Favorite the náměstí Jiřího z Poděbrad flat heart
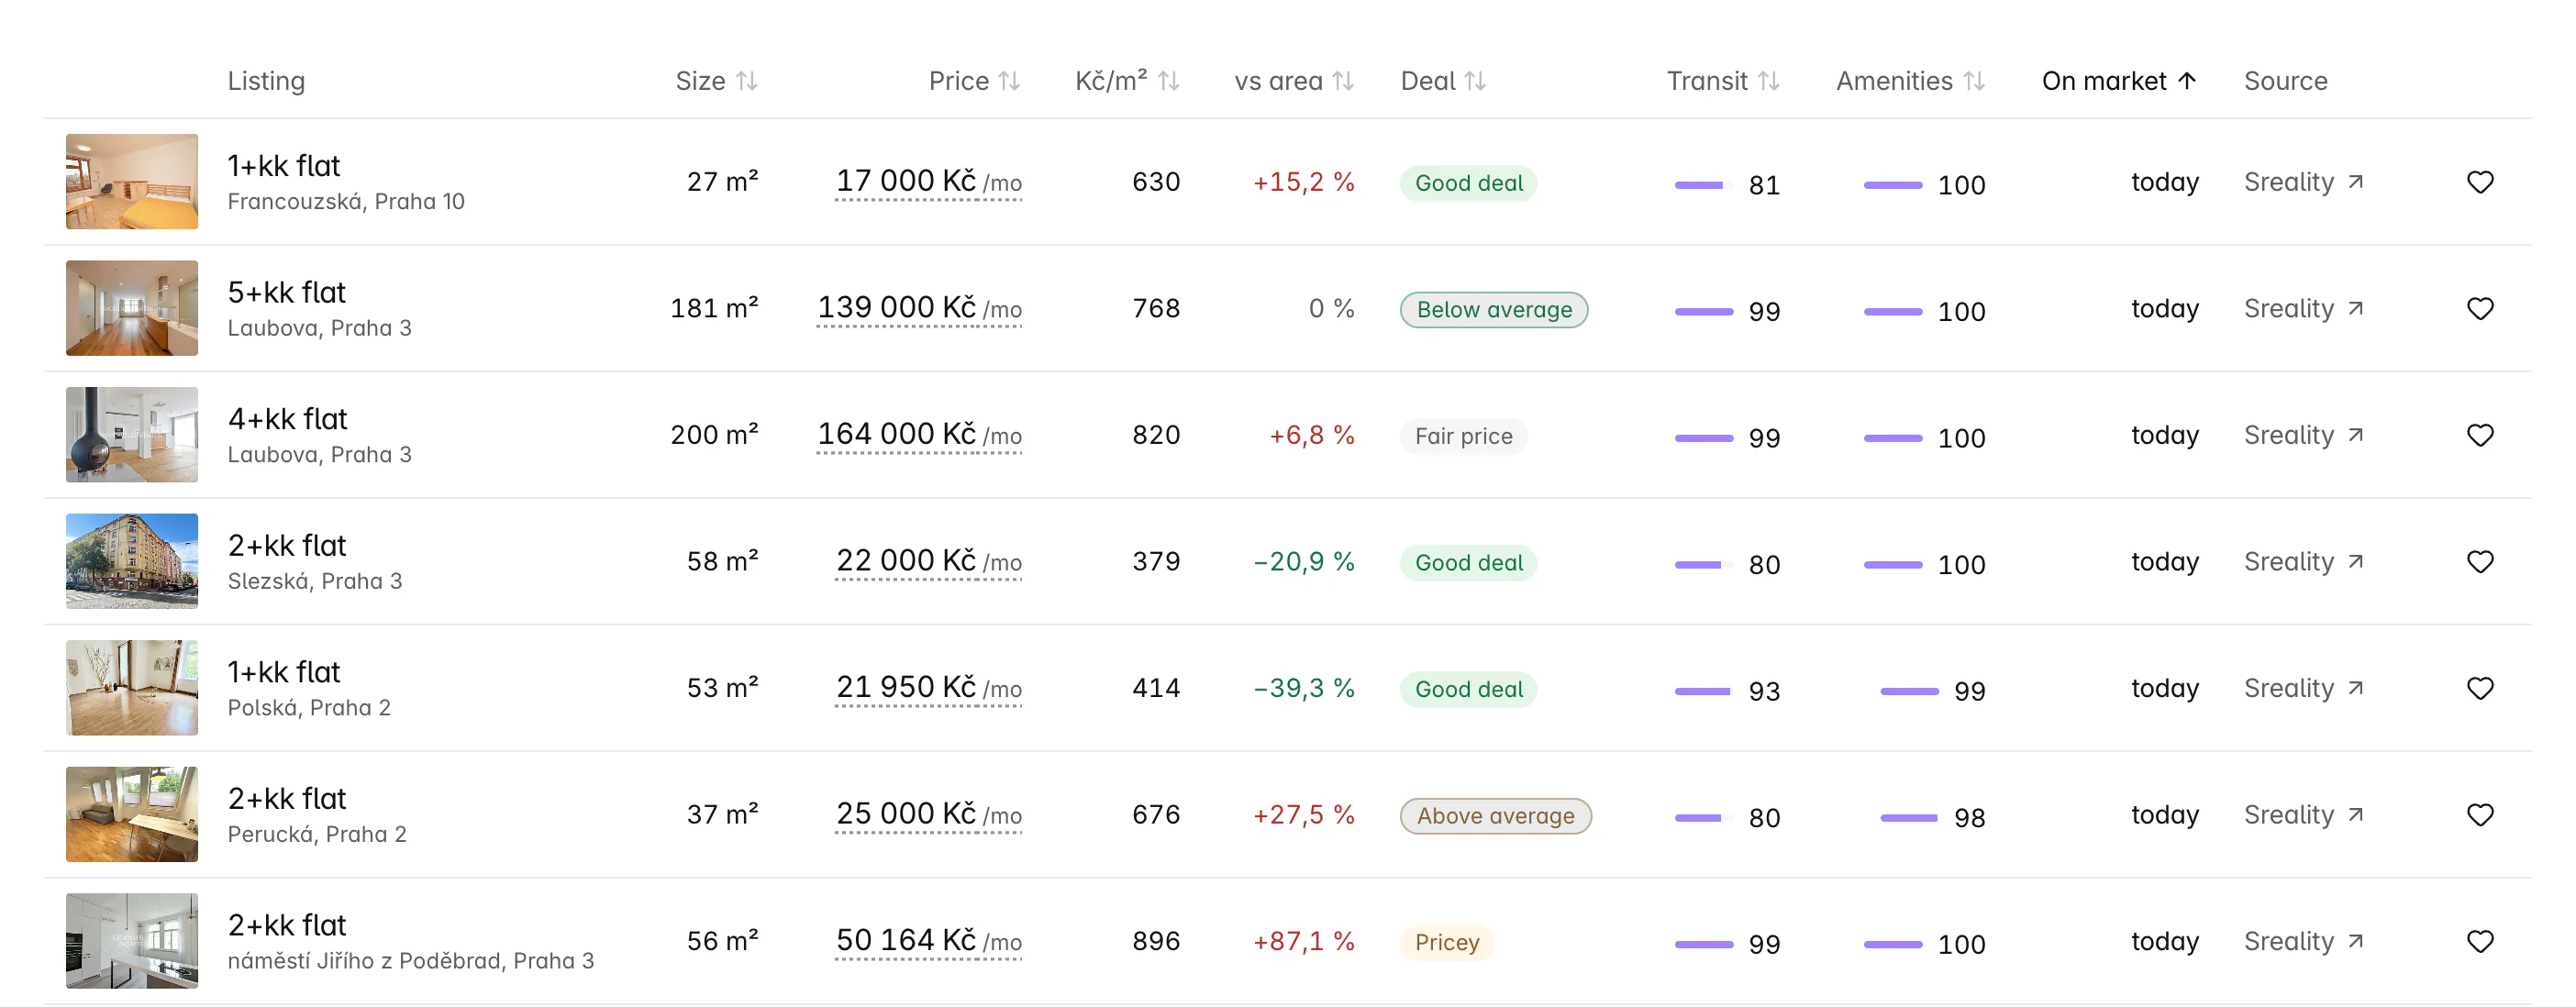The image size is (2576, 1007). (2479, 941)
